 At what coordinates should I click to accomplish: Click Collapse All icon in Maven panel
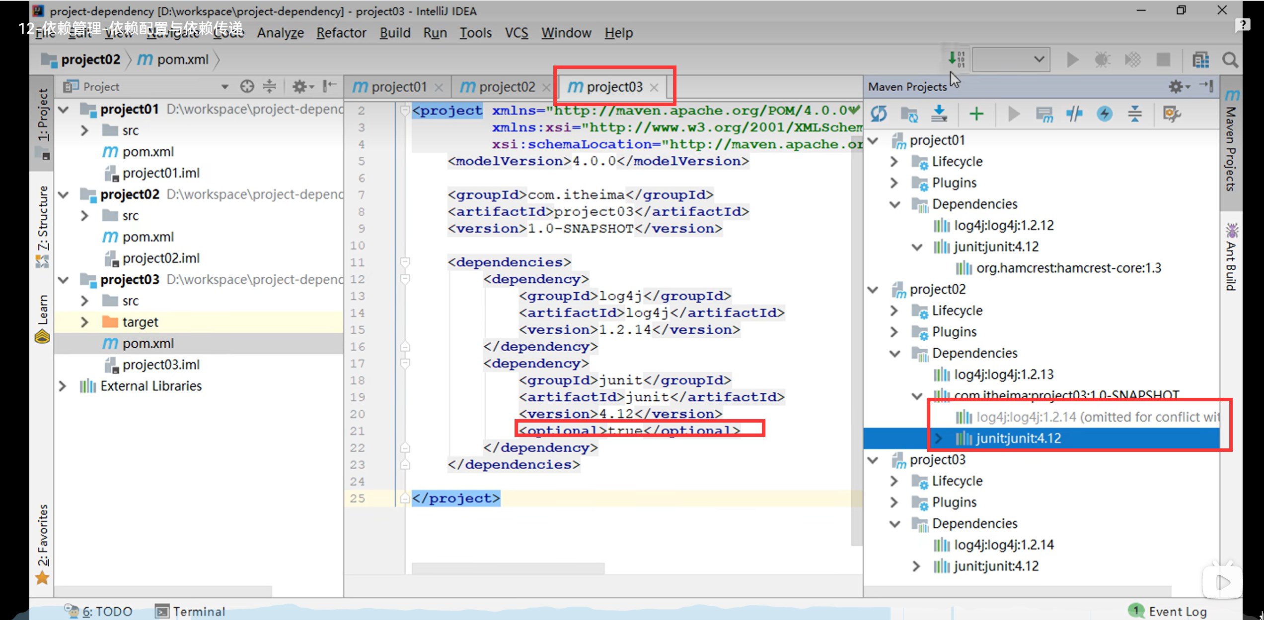[1135, 114]
